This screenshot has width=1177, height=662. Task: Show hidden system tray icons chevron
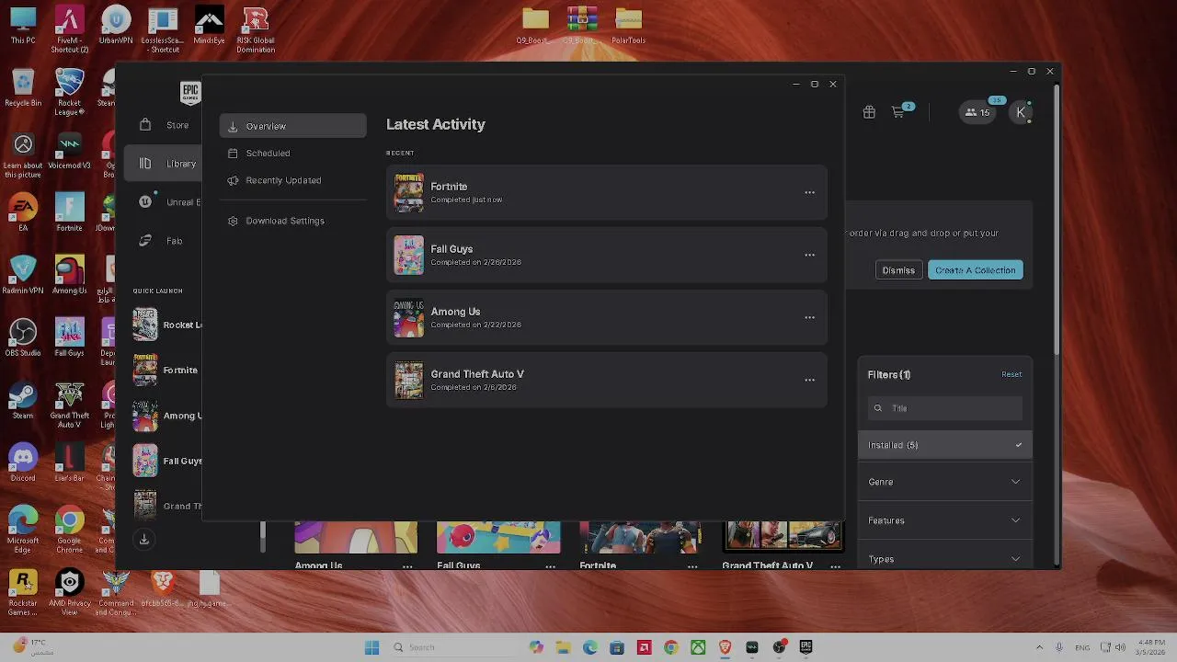1039,647
